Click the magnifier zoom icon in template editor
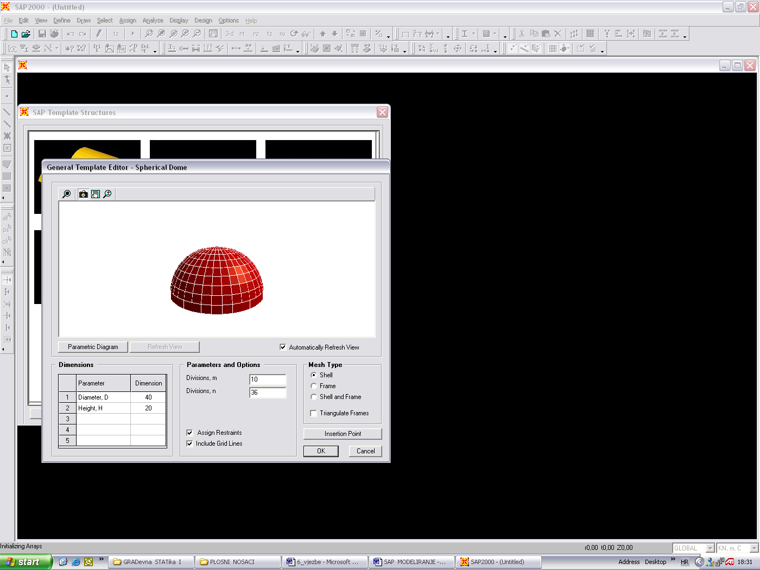 point(67,194)
